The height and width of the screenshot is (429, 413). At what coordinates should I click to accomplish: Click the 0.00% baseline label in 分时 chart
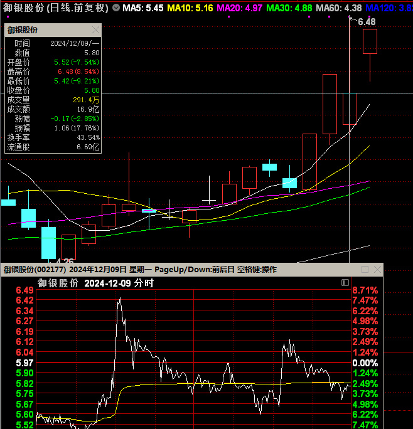(364, 363)
